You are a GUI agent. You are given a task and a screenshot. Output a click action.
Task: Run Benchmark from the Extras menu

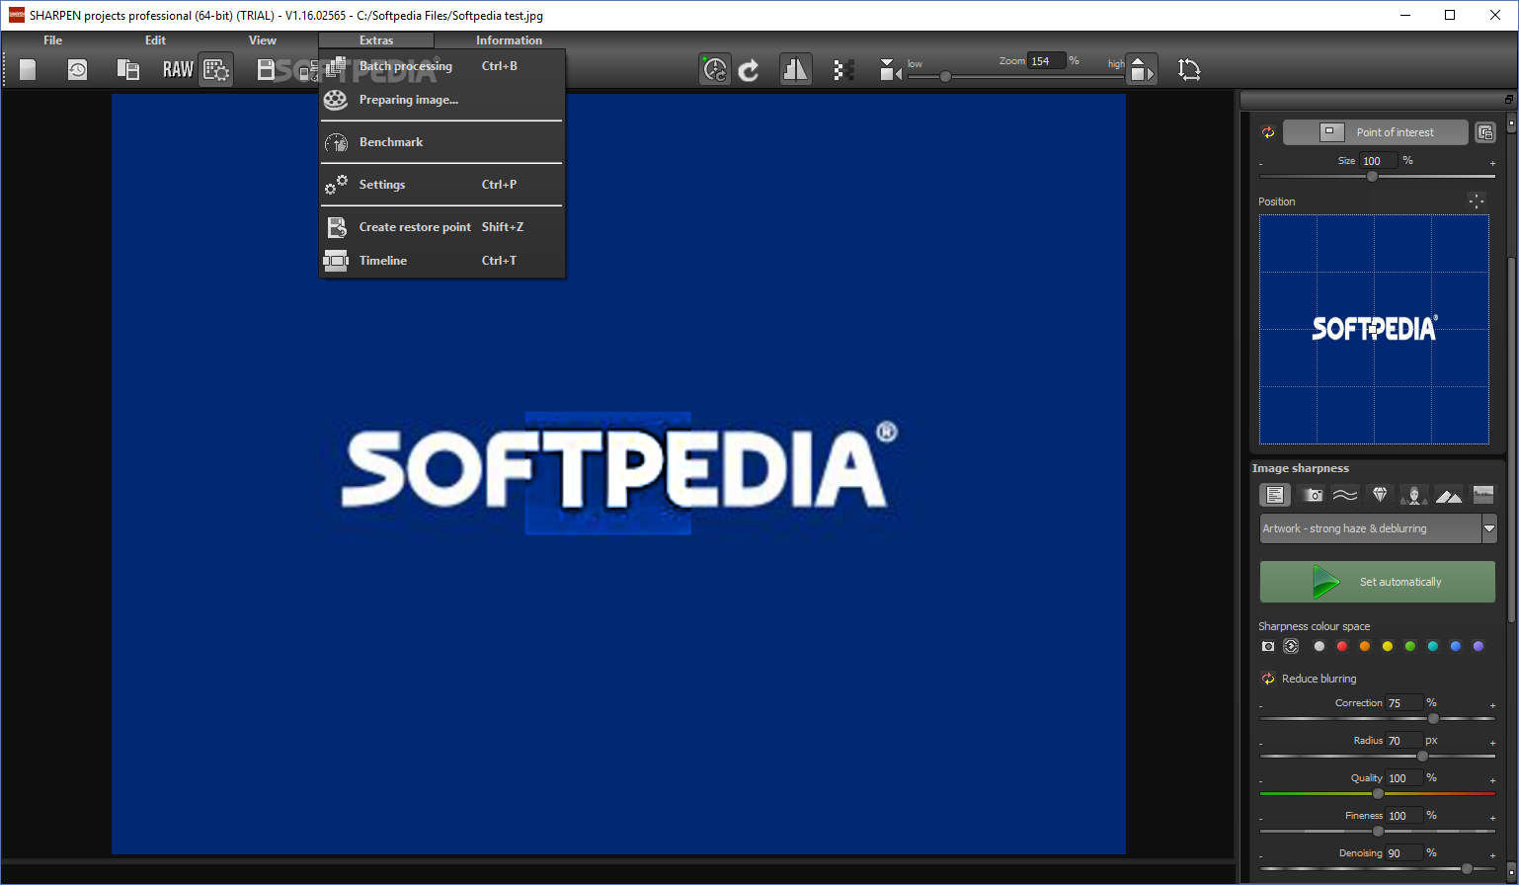[x=441, y=142]
